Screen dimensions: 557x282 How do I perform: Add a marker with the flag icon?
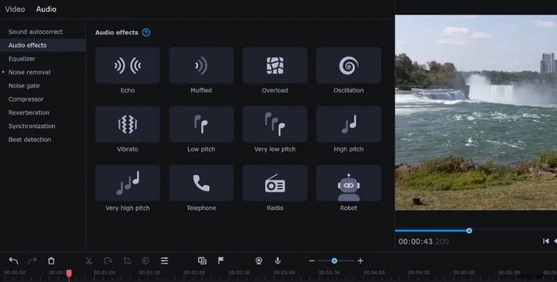(221, 260)
